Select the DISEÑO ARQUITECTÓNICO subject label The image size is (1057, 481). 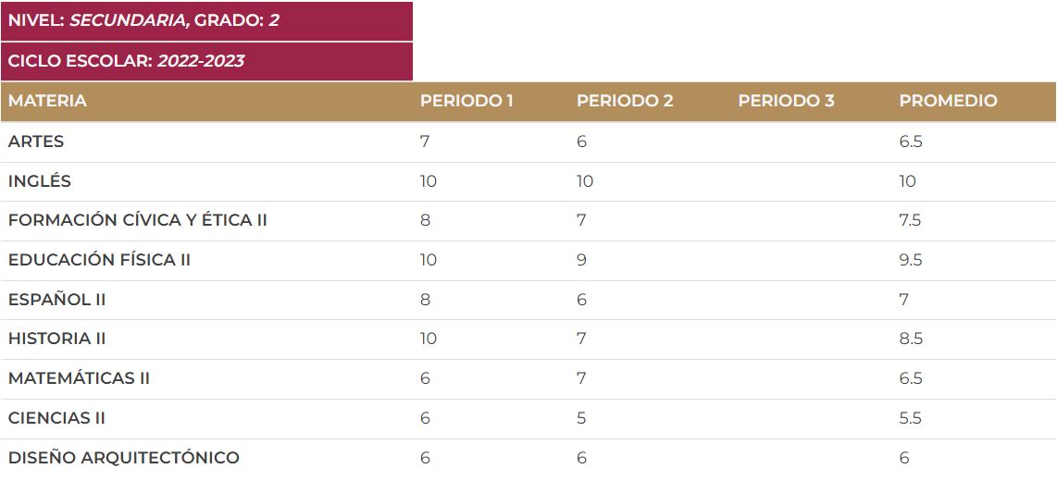click(124, 458)
